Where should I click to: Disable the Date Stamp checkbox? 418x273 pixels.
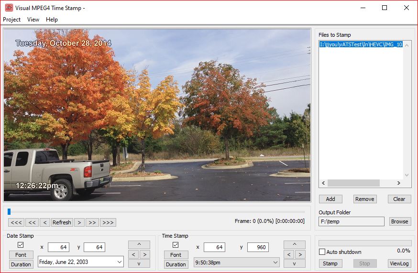[21, 245]
